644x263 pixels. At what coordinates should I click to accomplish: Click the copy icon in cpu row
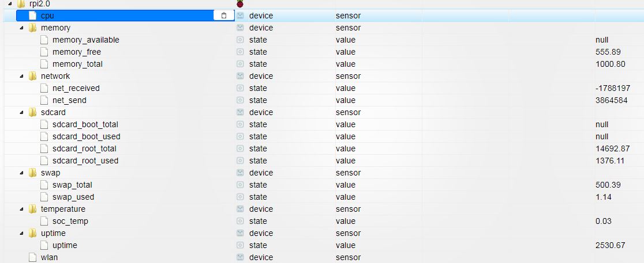pyautogui.click(x=224, y=16)
